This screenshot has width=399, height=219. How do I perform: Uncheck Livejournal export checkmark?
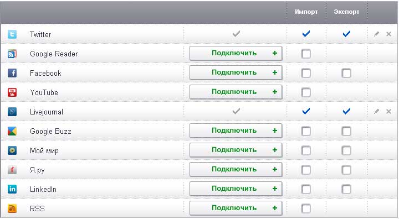[346, 111]
